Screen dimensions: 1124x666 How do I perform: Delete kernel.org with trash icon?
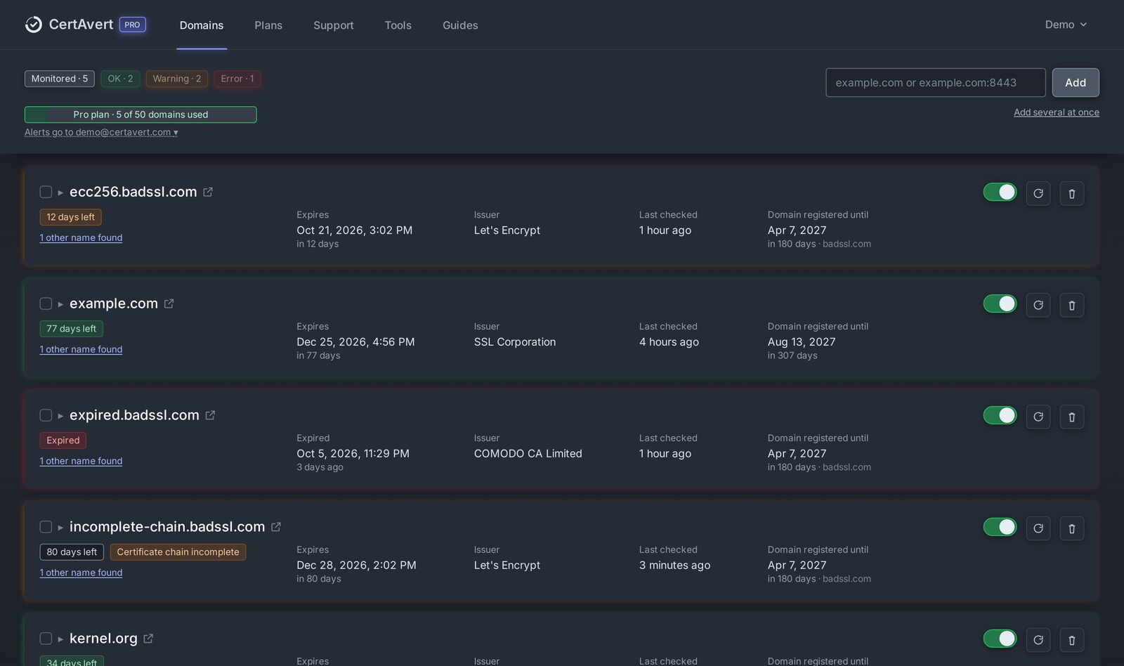tap(1072, 640)
